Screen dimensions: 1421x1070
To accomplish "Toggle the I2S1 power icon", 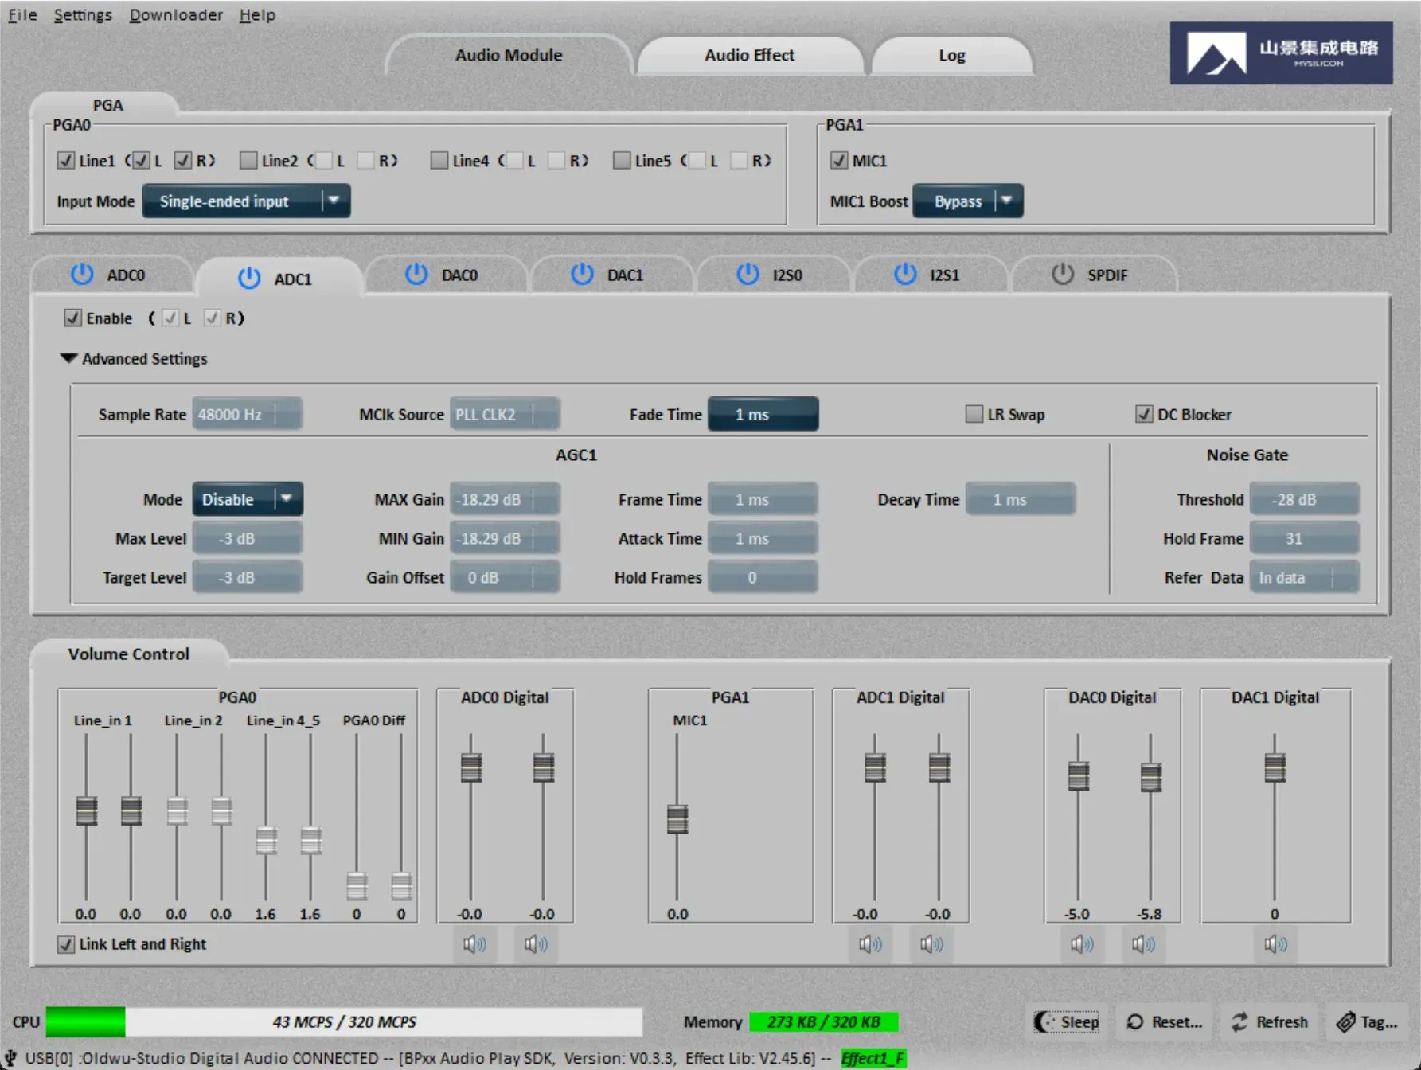I will [905, 275].
